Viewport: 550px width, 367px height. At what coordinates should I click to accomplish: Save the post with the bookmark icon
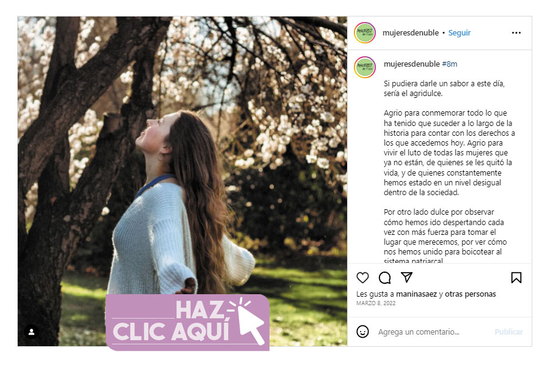[516, 278]
